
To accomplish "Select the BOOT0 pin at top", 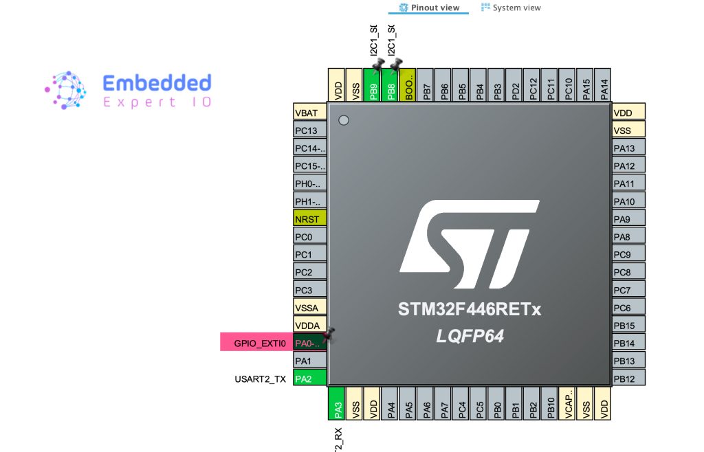I will (x=409, y=86).
